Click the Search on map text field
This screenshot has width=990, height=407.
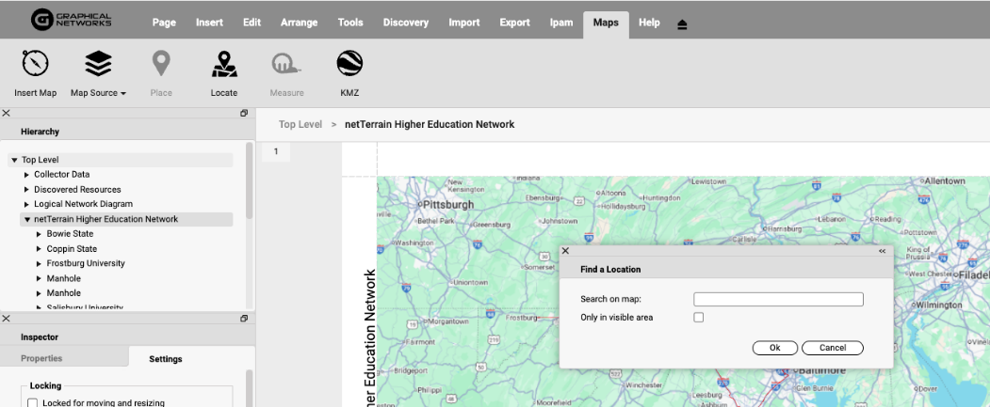(778, 300)
